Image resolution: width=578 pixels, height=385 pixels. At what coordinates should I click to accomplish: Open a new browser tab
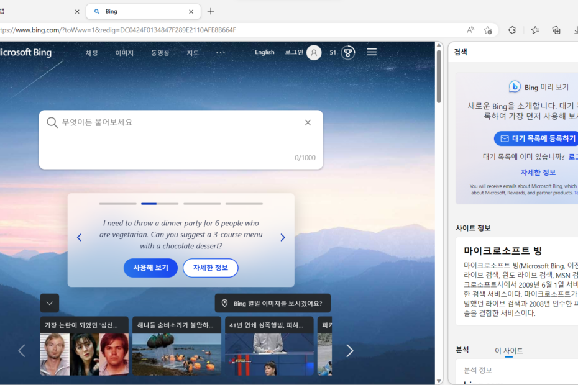tap(211, 11)
